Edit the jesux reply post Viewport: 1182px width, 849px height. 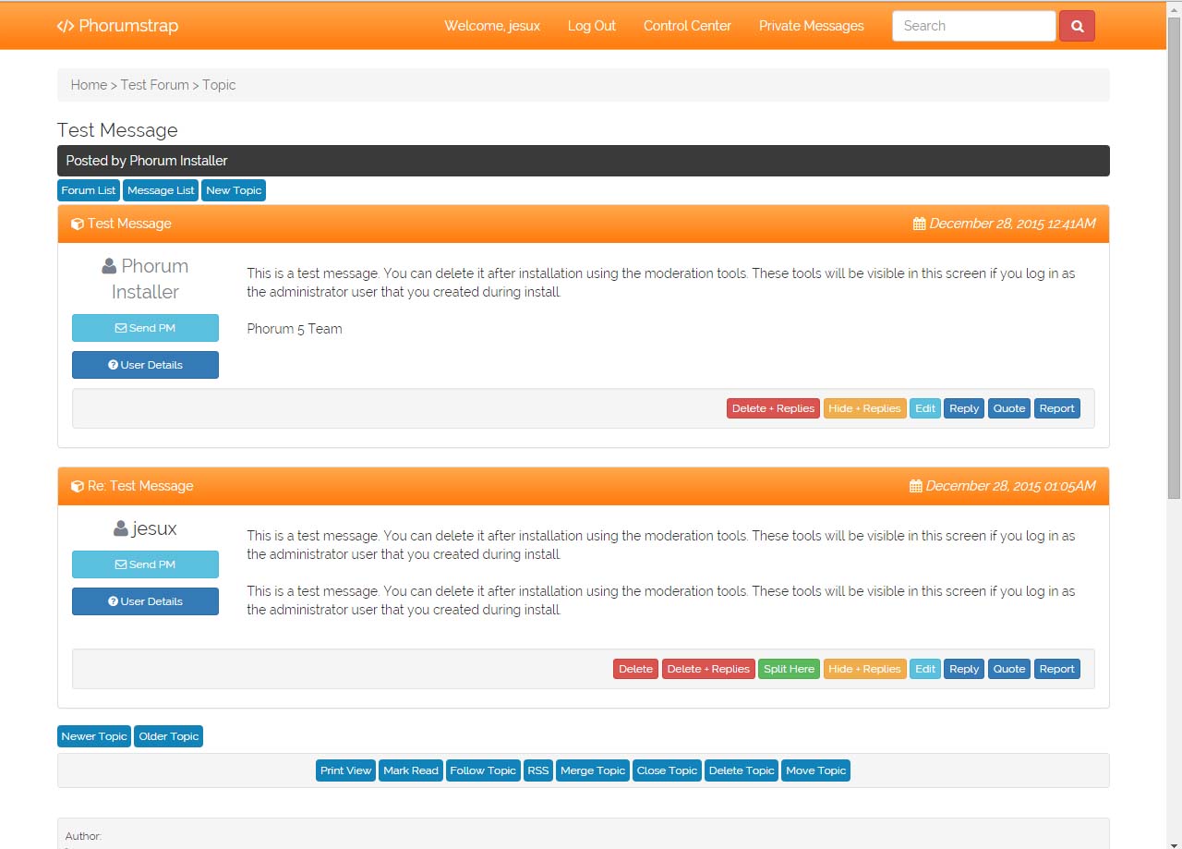[x=925, y=669]
